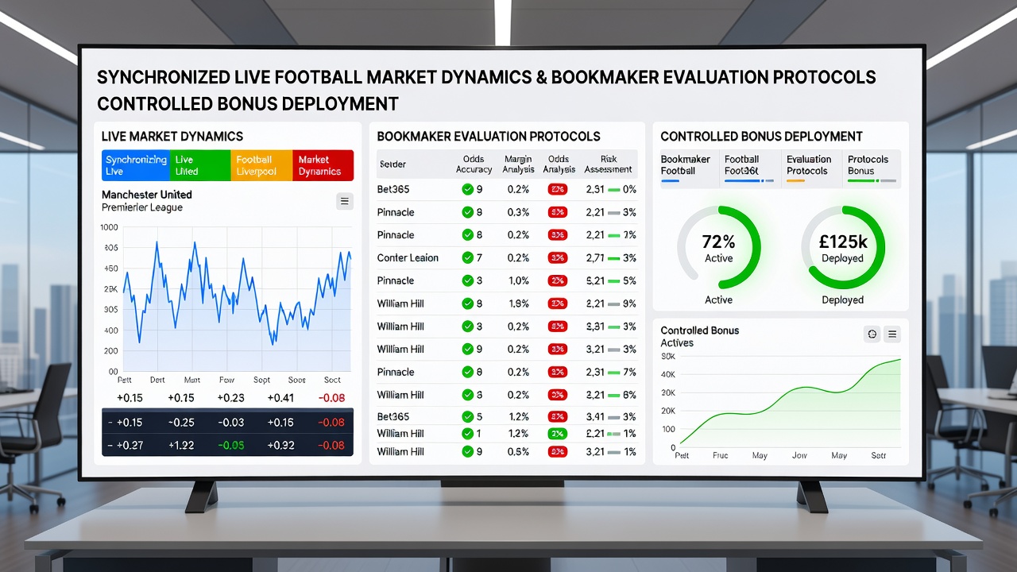Click the +0.16 value in the dark table
Image resolution: width=1017 pixels, height=572 pixels.
tap(280, 423)
